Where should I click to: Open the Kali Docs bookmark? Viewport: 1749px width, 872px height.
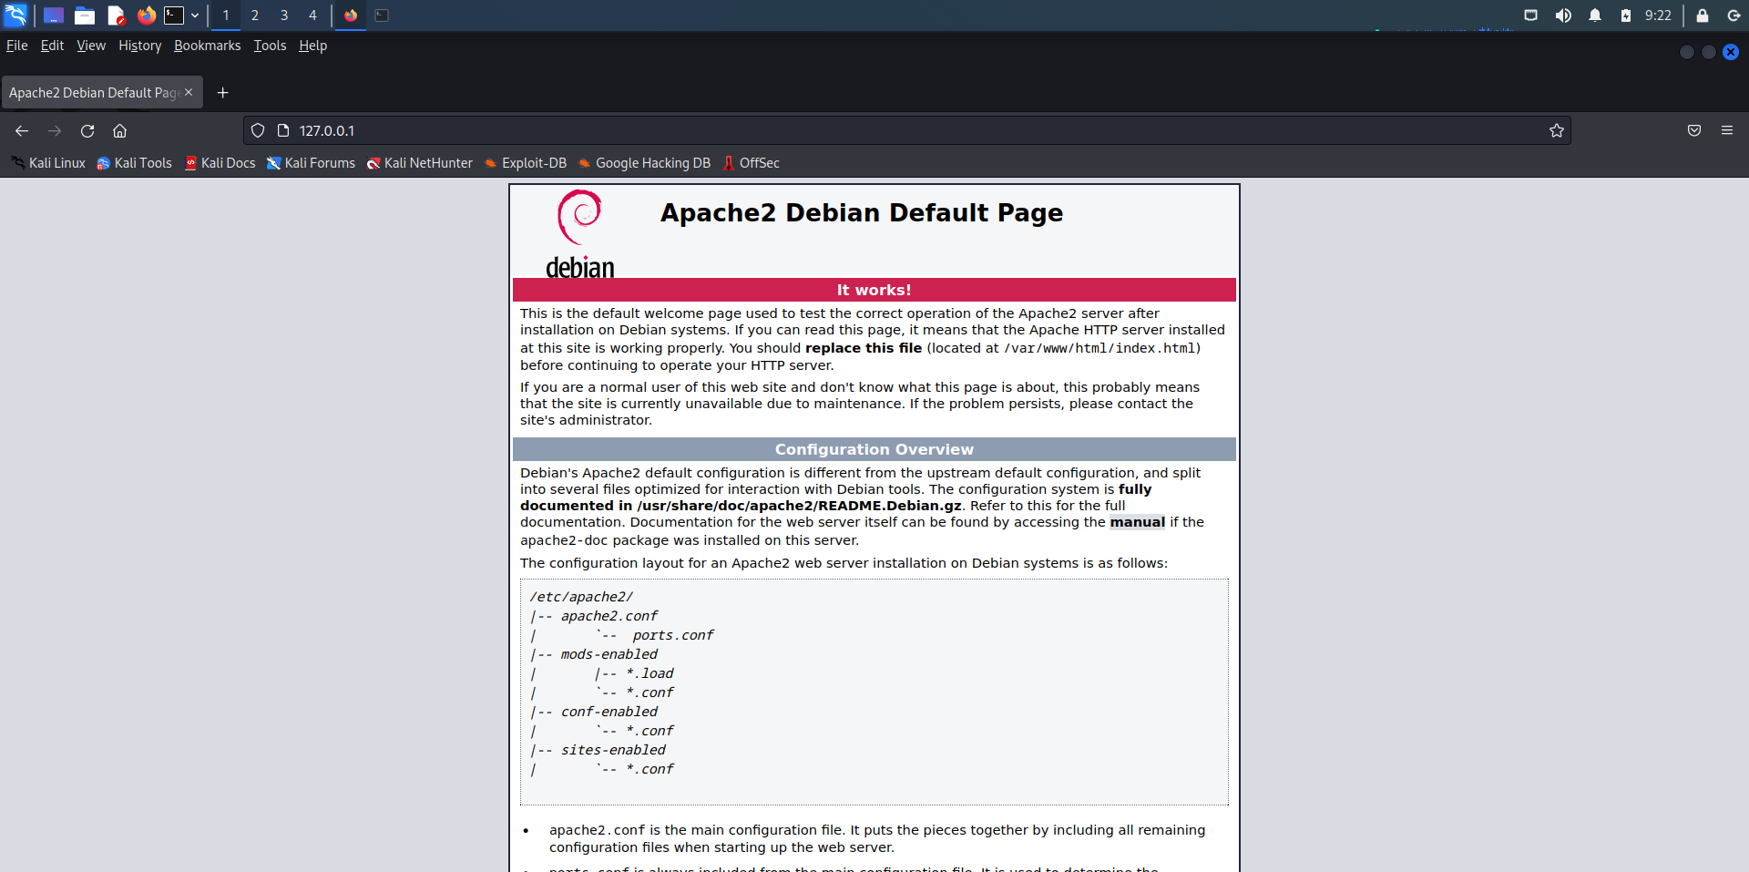[x=220, y=163]
